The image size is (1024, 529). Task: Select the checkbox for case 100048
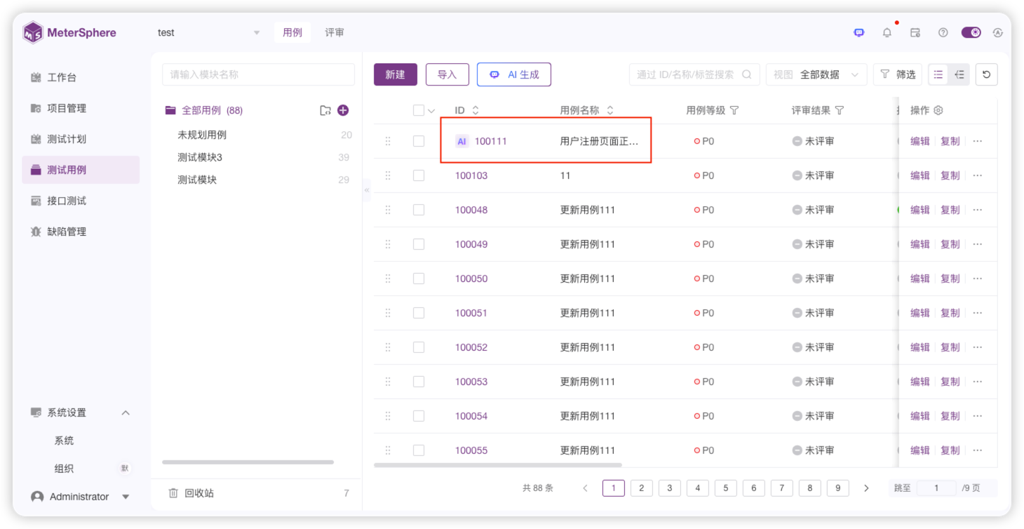pyautogui.click(x=419, y=210)
